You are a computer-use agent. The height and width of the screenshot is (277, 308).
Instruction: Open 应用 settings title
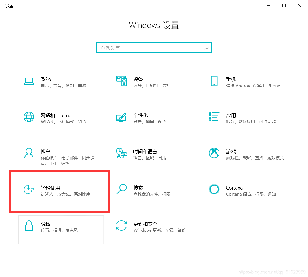pos(231,115)
